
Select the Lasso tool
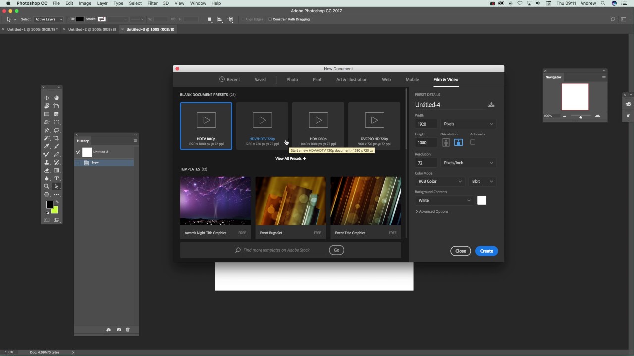[56, 130]
